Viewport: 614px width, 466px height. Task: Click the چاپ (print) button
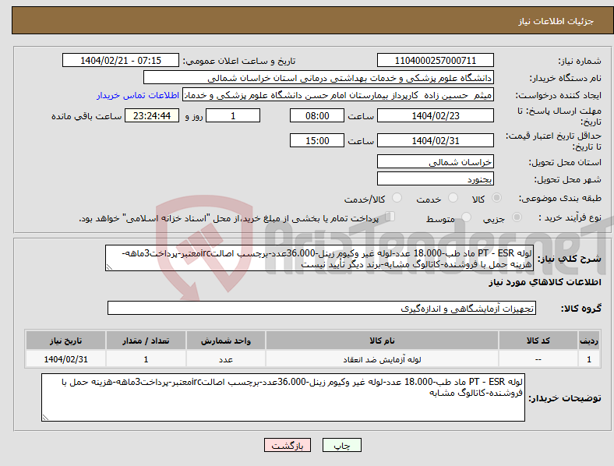click(341, 445)
